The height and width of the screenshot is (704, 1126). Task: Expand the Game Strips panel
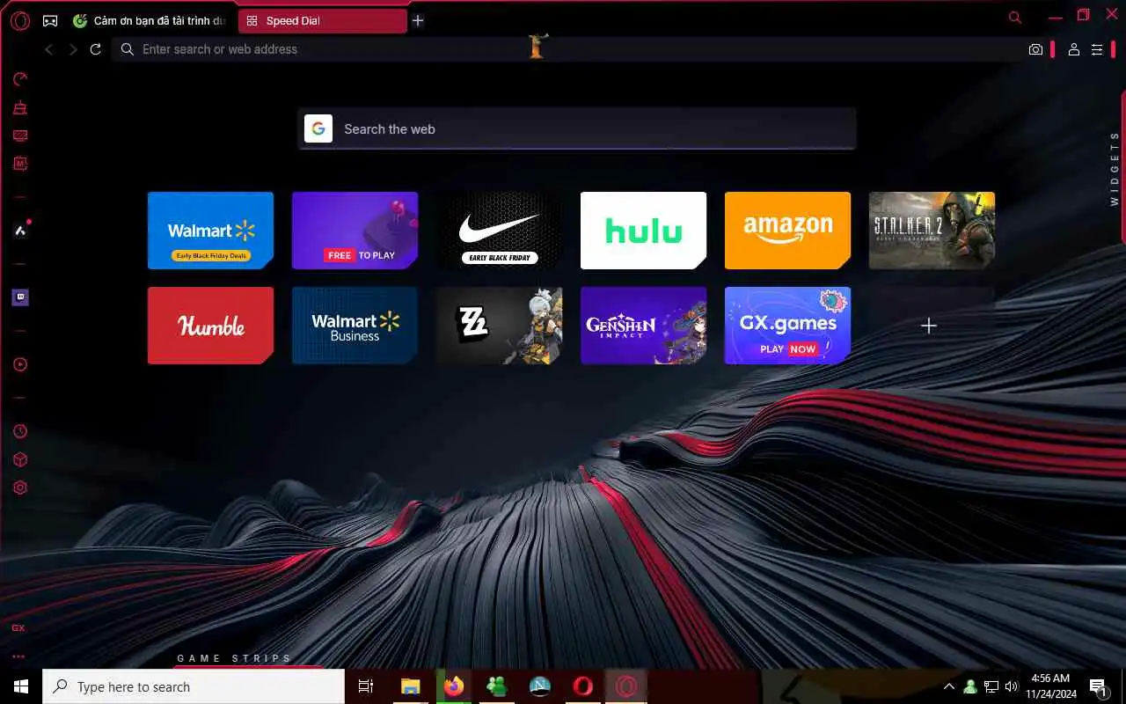pyautogui.click(x=234, y=658)
